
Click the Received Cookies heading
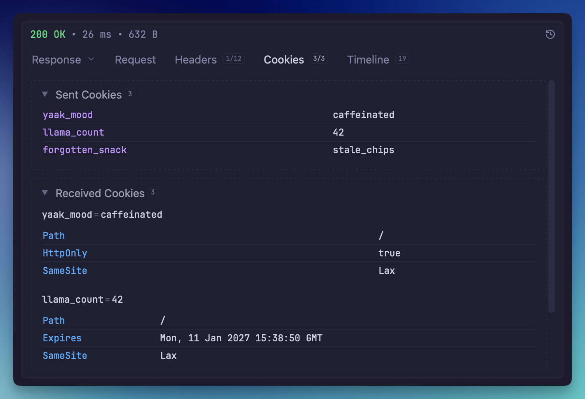pyautogui.click(x=100, y=193)
